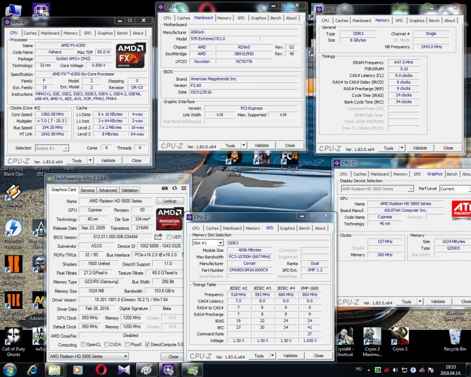Image resolution: width=471 pixels, height=377 pixels.
Task: Click the Action Center flag tray icon
Action: tap(431, 370)
